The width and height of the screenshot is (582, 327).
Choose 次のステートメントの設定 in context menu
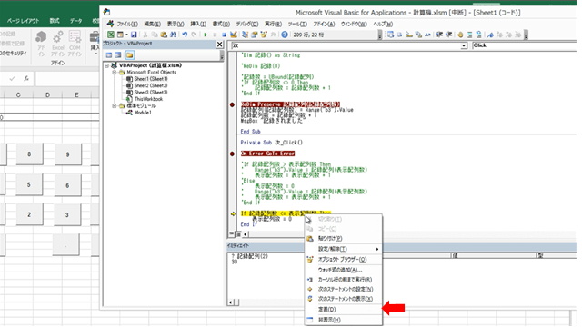tap(344, 289)
